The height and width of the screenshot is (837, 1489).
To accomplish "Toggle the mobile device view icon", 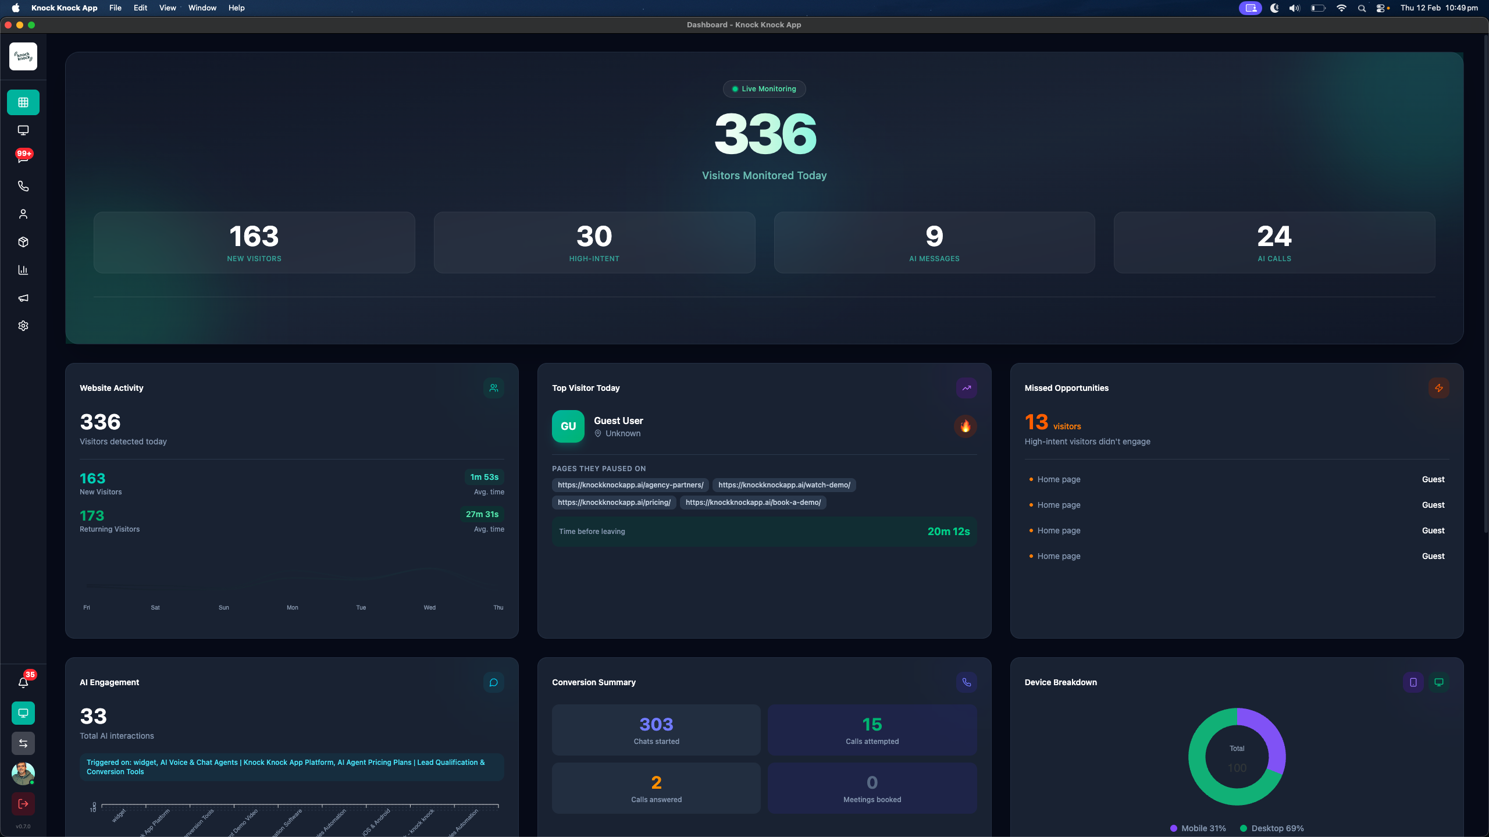I will (1413, 682).
